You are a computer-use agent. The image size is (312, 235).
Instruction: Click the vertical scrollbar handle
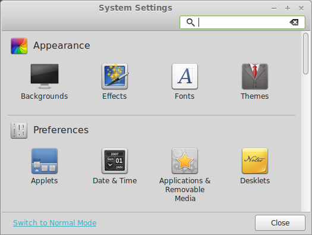[305, 54]
